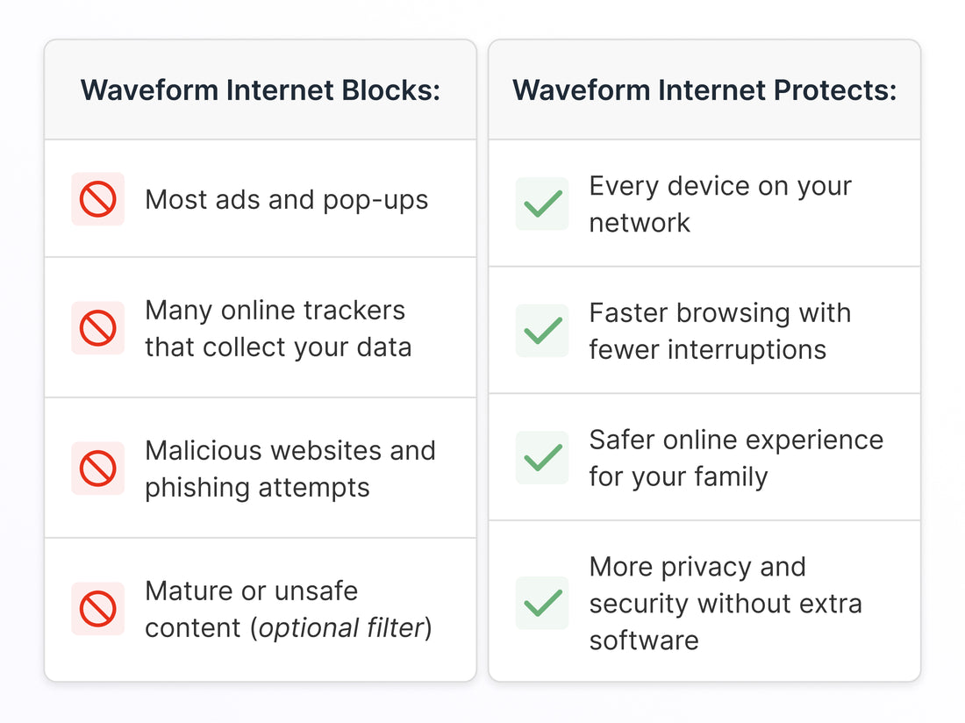
Task: Select the checkmark next to faster browsing
Action: click(x=542, y=331)
